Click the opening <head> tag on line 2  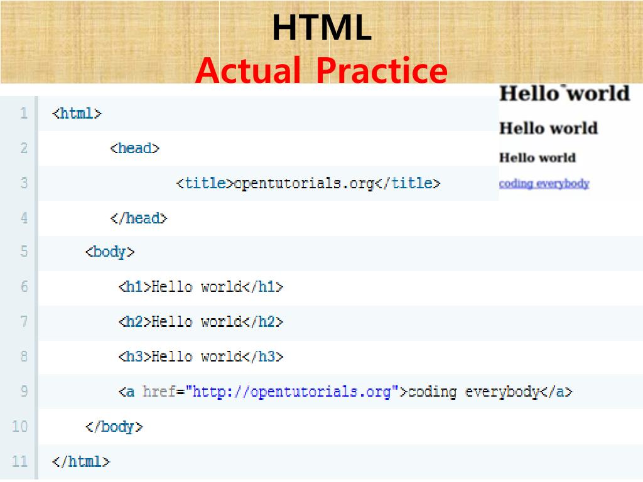tap(134, 148)
